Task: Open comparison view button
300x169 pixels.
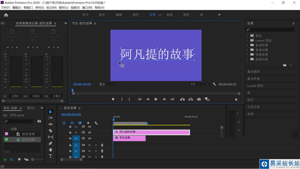Action: pos(207,99)
